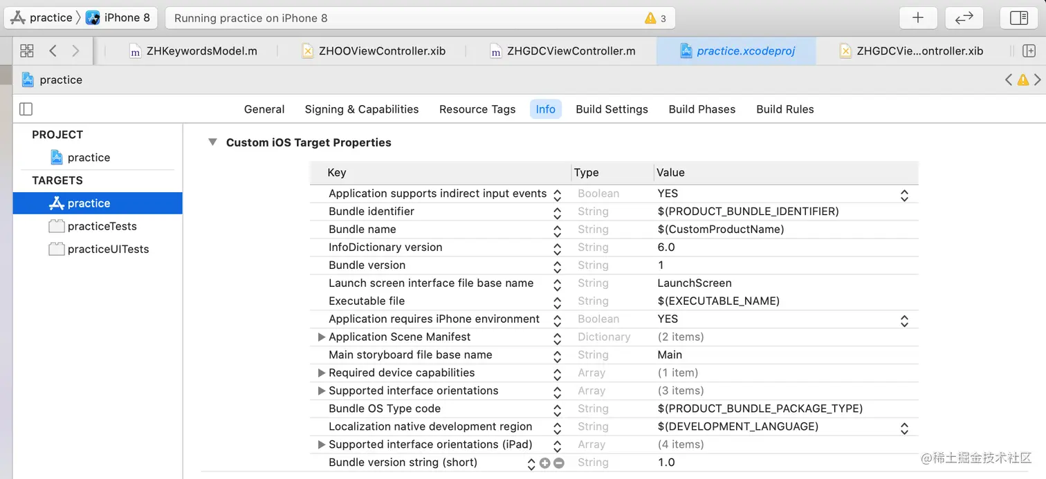Screen dimensions: 1046x479
Task: Open the related items grid icon
Action: pyautogui.click(x=27, y=50)
